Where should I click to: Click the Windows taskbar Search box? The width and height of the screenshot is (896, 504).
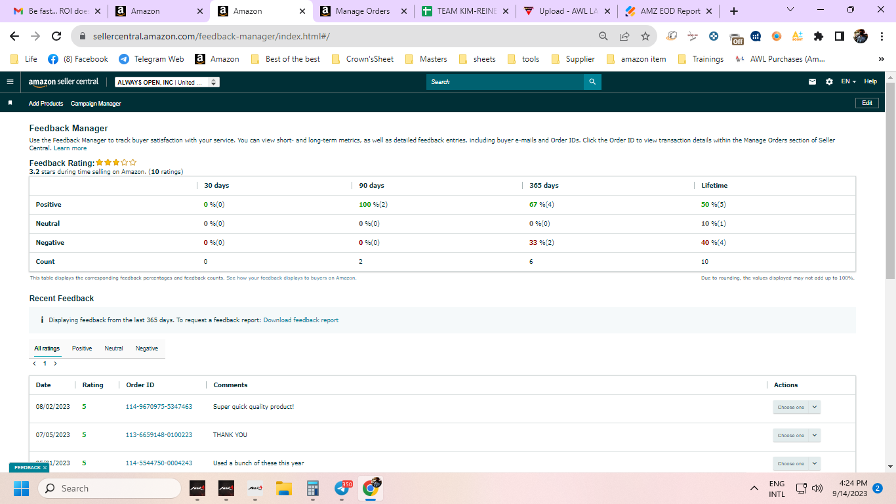[x=110, y=488]
